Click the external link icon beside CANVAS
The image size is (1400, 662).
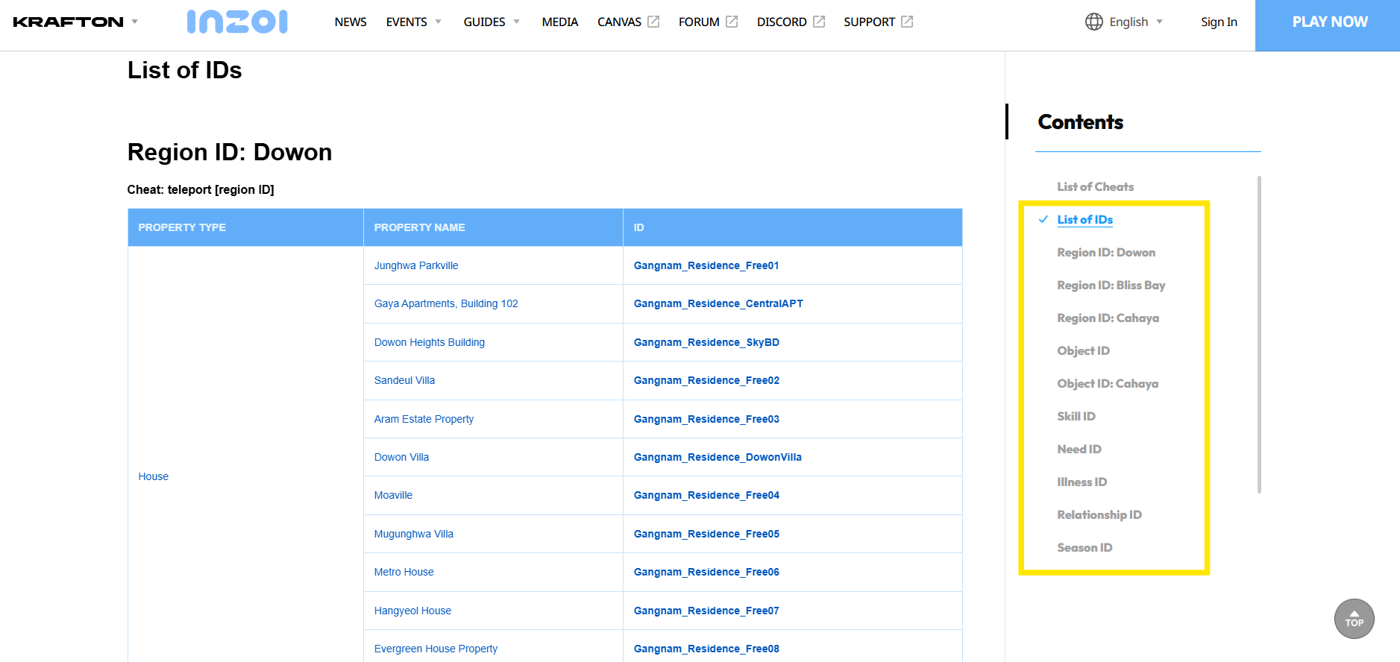[653, 22]
